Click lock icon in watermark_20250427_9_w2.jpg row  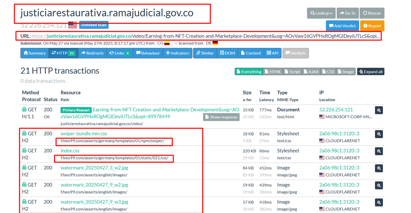pyautogui.click(x=24, y=185)
